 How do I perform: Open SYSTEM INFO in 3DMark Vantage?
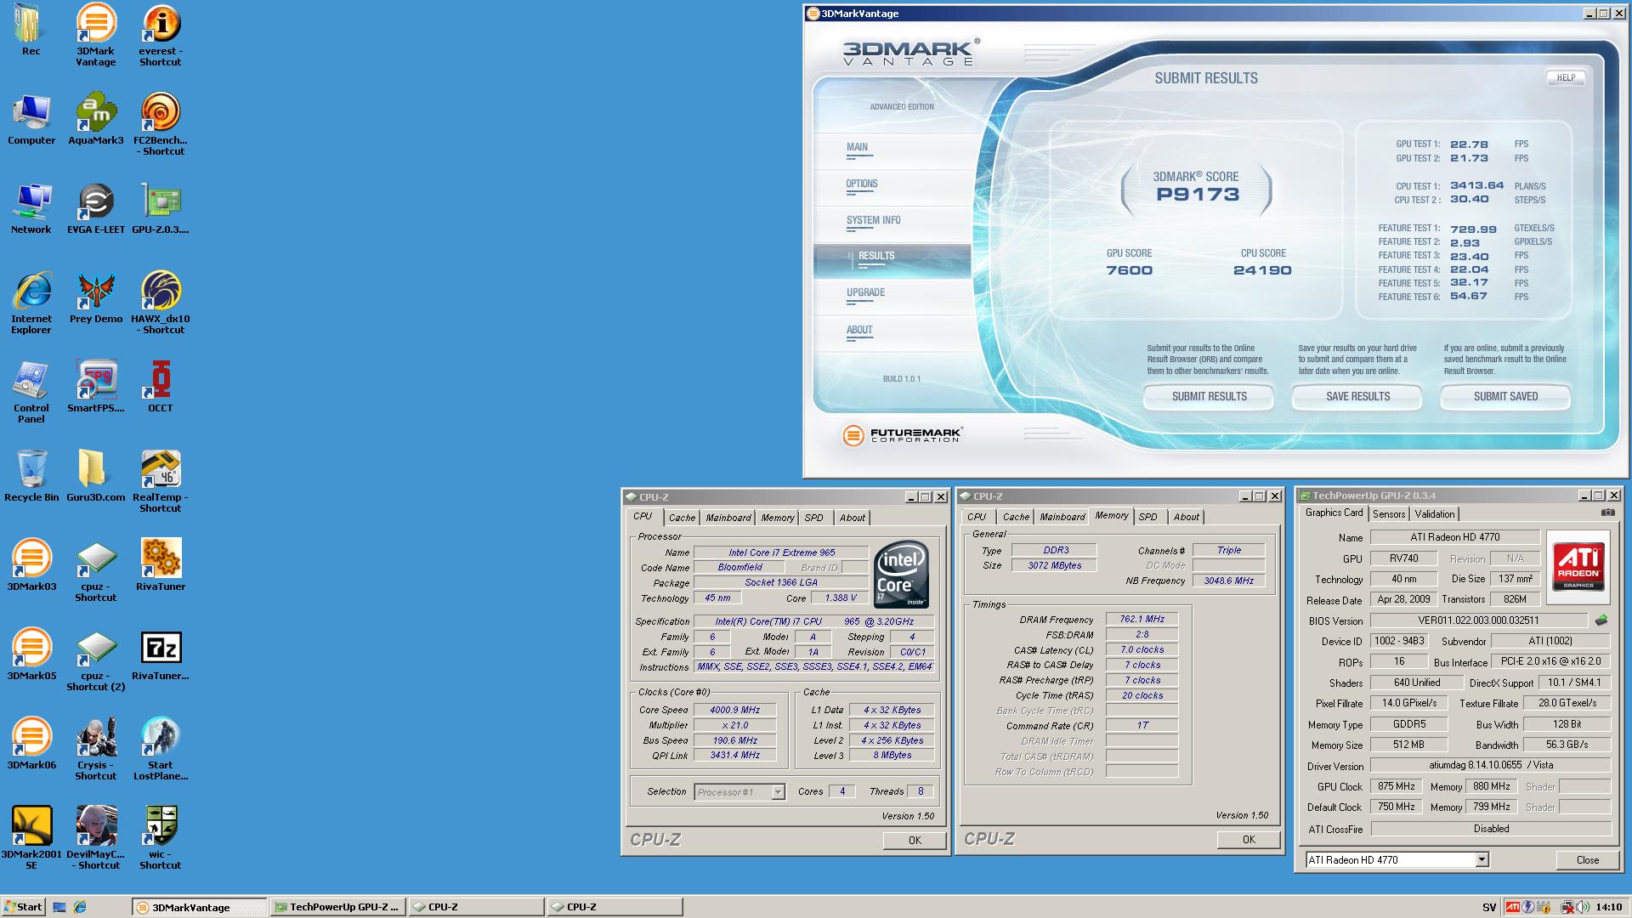point(873,220)
